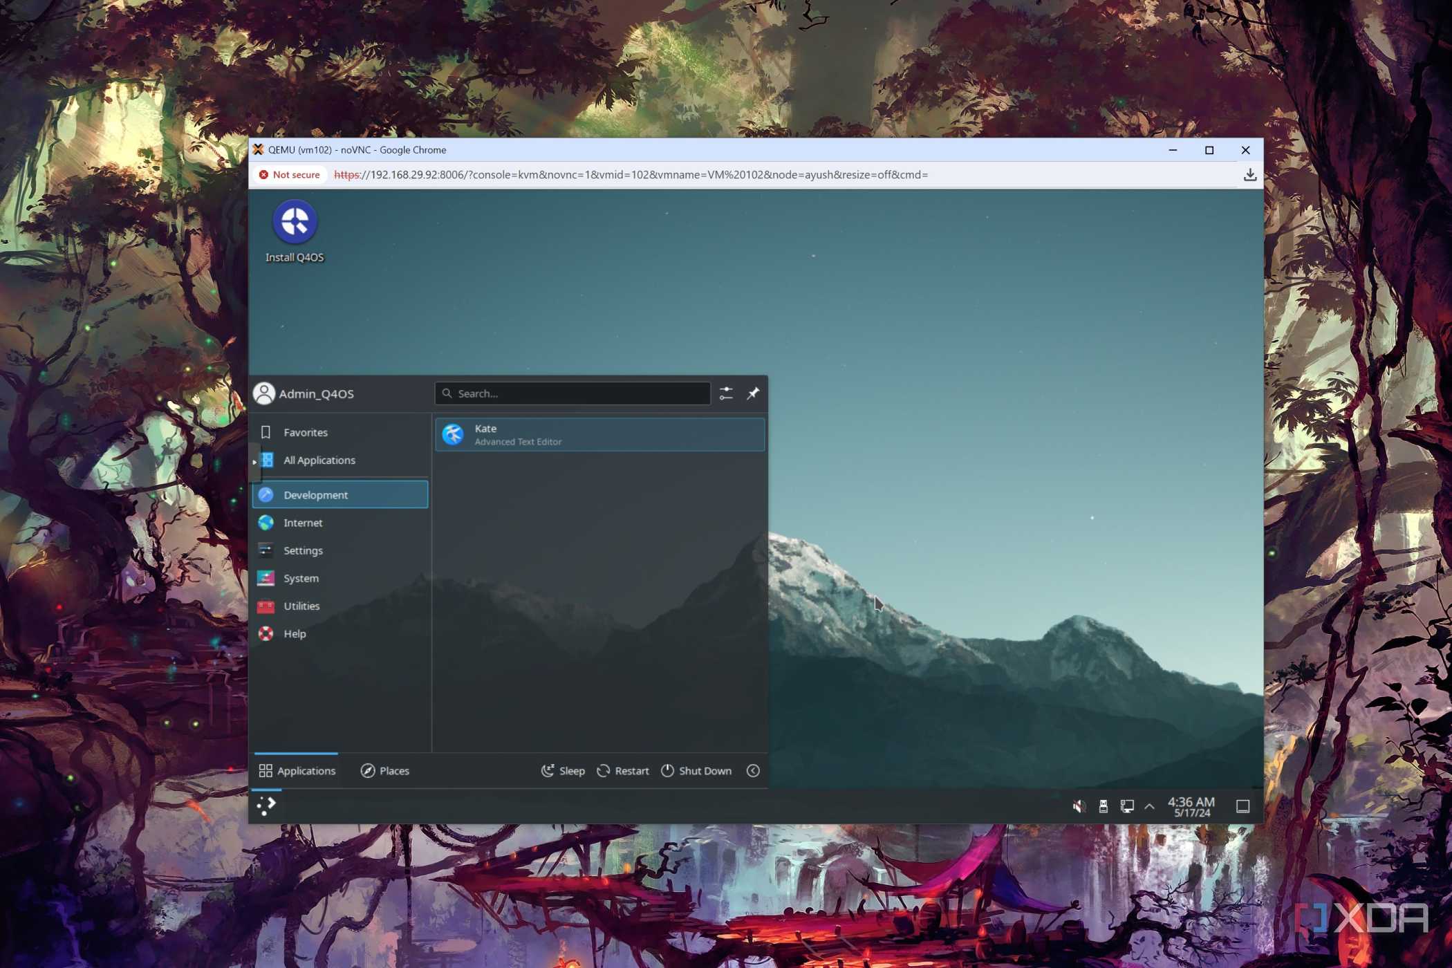Click the Not secure badge in Chrome

click(290, 175)
